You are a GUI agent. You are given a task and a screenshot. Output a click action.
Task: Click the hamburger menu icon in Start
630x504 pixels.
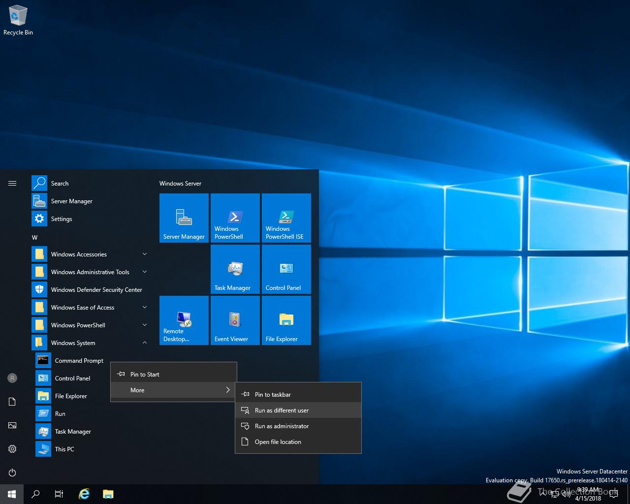coord(12,183)
